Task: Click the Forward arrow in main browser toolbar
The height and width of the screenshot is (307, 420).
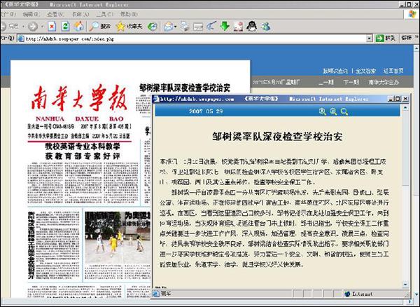Action: pyautogui.click(x=33, y=26)
